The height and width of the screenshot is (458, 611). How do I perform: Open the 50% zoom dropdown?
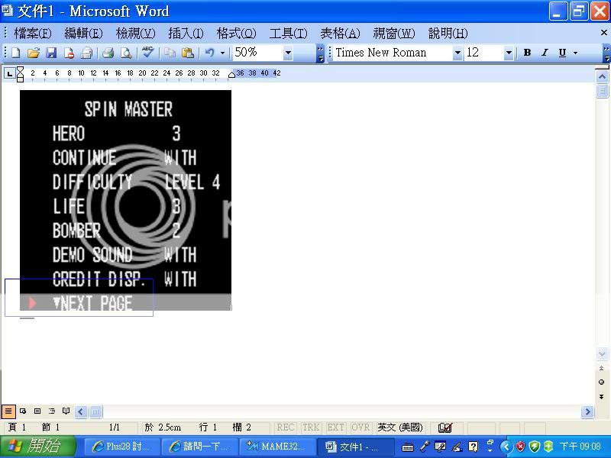(x=288, y=53)
